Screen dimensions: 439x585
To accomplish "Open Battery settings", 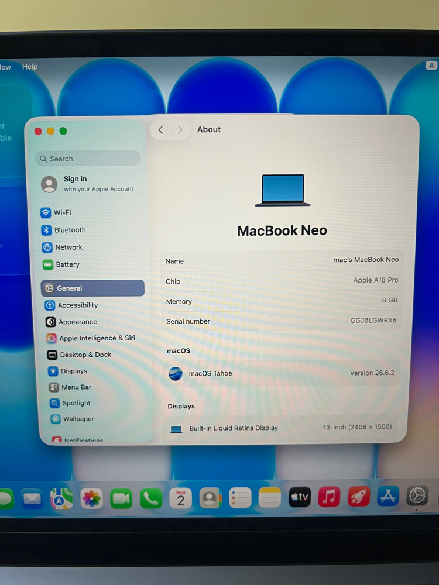I will click(61, 264).
